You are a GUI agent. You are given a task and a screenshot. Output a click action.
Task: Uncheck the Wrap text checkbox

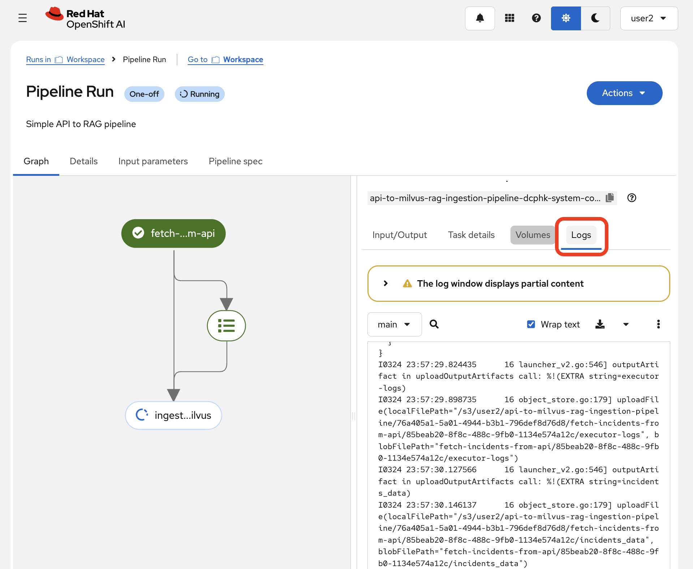point(530,324)
